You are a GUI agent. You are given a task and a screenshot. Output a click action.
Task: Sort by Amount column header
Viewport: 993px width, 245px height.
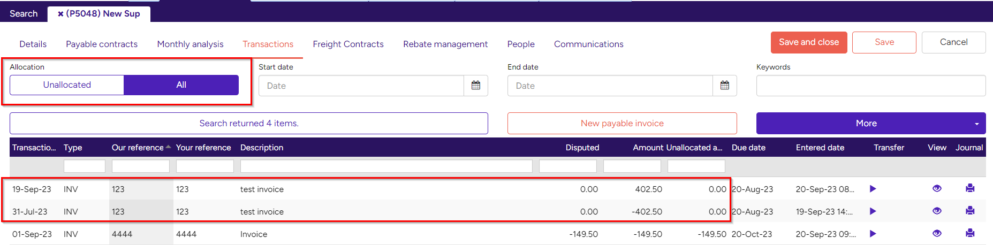648,148
